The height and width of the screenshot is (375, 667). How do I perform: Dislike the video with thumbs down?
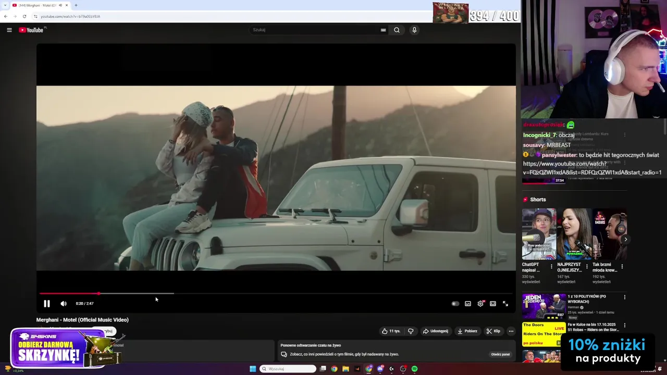pyautogui.click(x=411, y=331)
